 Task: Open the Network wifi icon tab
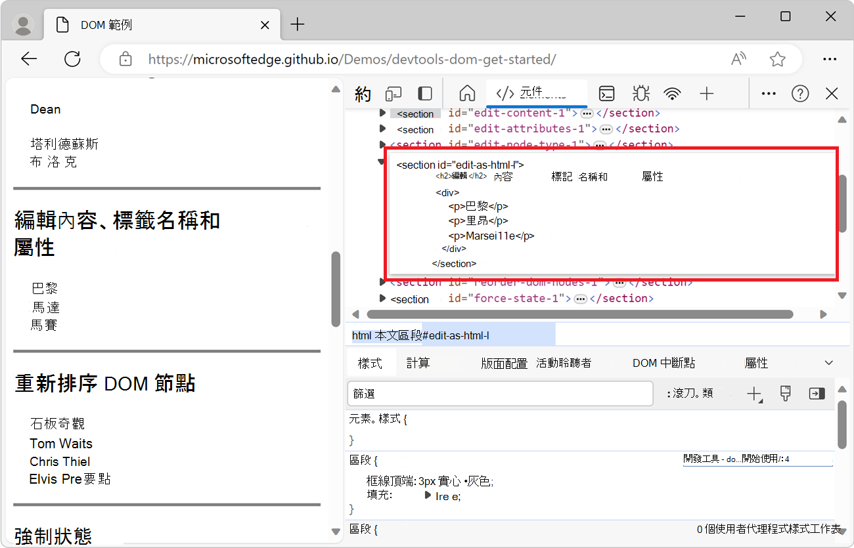[672, 93]
